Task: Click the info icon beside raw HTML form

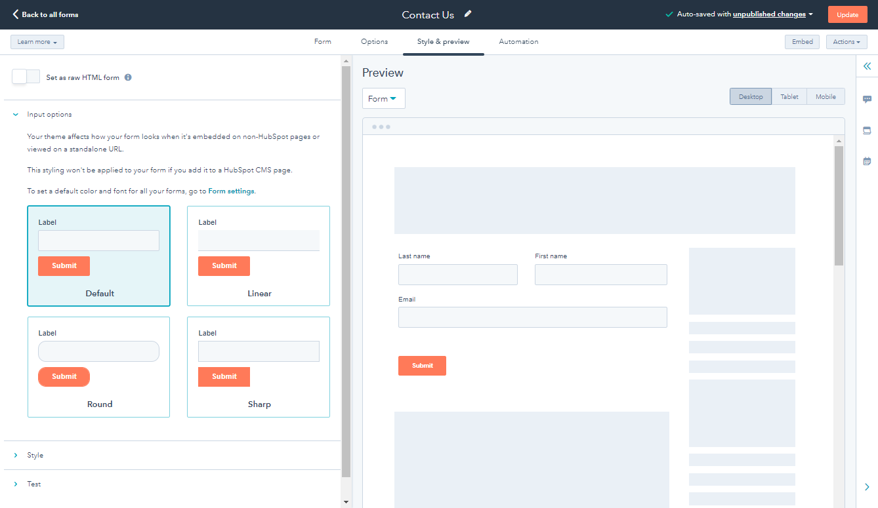Action: pyautogui.click(x=128, y=77)
